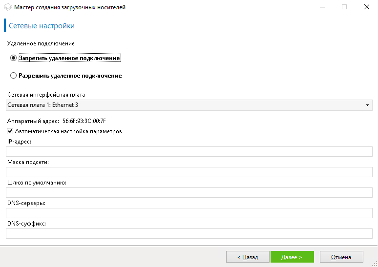This screenshot has height=267, width=378.
Task: Click the wizard app icon in the title bar
Action: tap(8, 7)
